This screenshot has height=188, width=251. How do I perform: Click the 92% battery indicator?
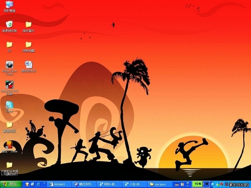[198, 184]
